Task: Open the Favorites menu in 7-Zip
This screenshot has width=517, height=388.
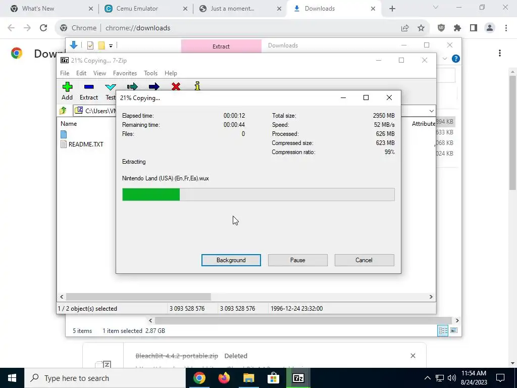Action: click(125, 73)
